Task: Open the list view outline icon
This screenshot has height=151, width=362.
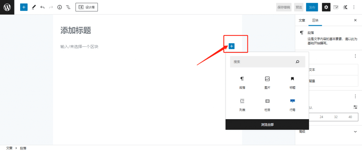Action: tap(68, 7)
